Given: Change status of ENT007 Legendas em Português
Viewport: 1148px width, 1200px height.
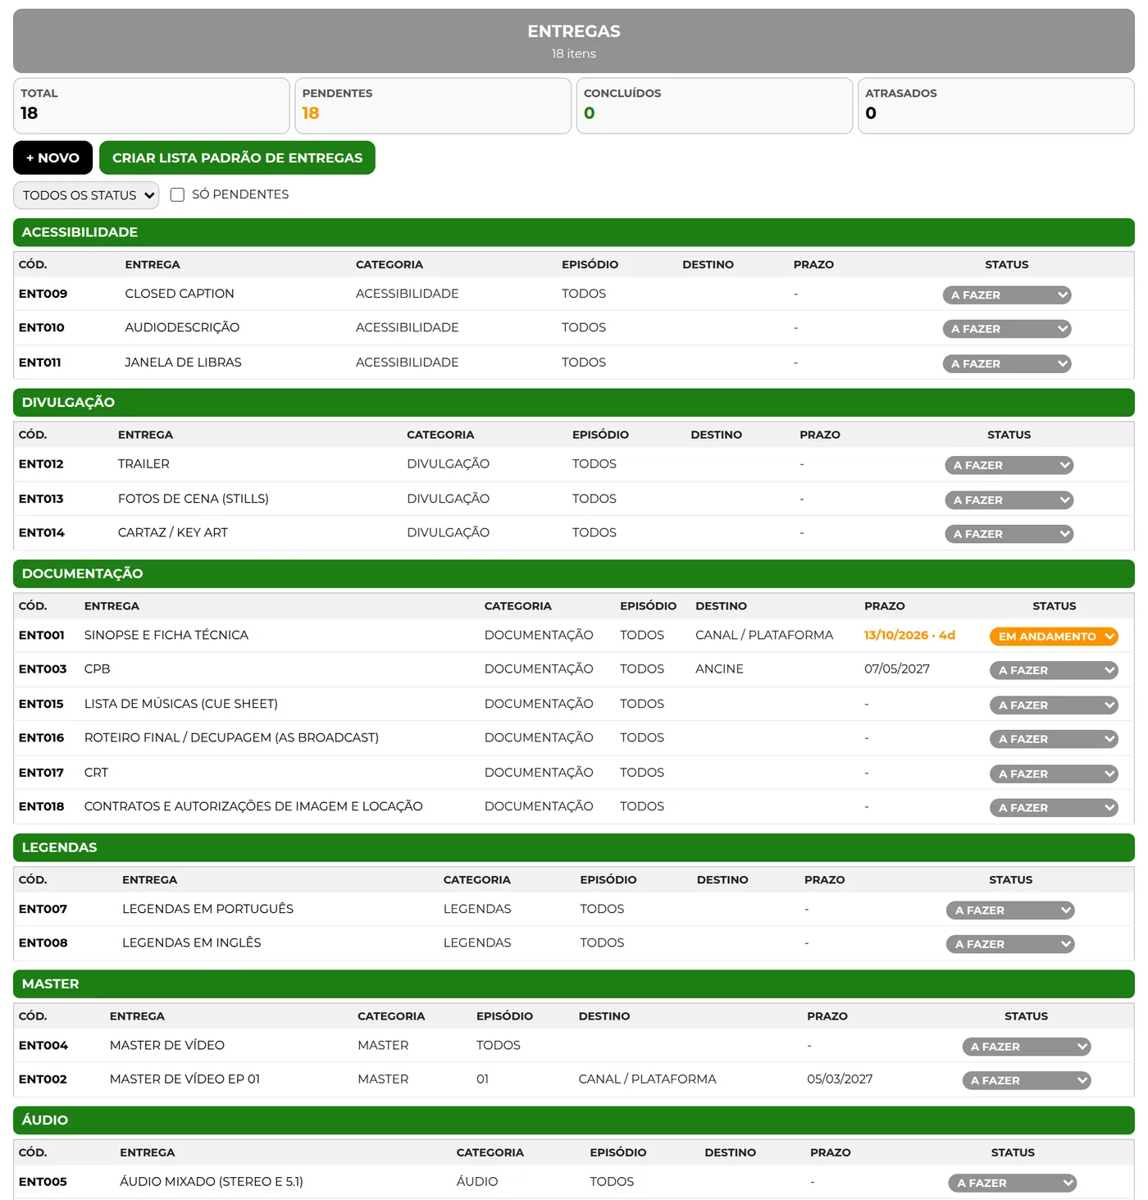Looking at the screenshot, I should (1011, 910).
